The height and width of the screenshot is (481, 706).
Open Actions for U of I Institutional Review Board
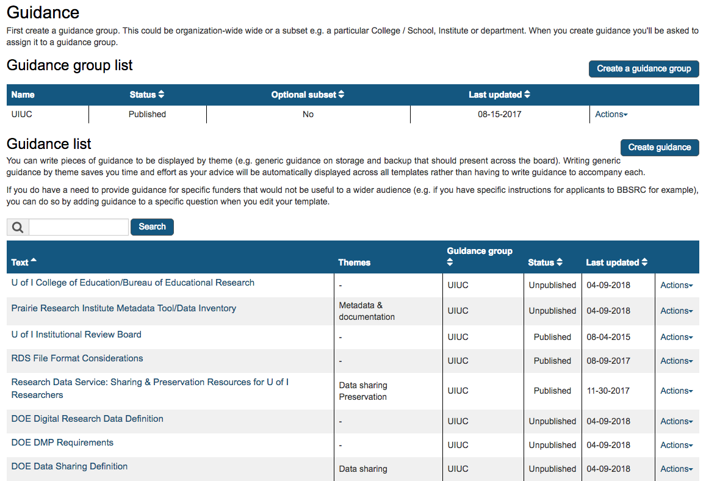pos(675,336)
